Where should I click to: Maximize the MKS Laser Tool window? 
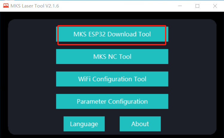[197, 6]
